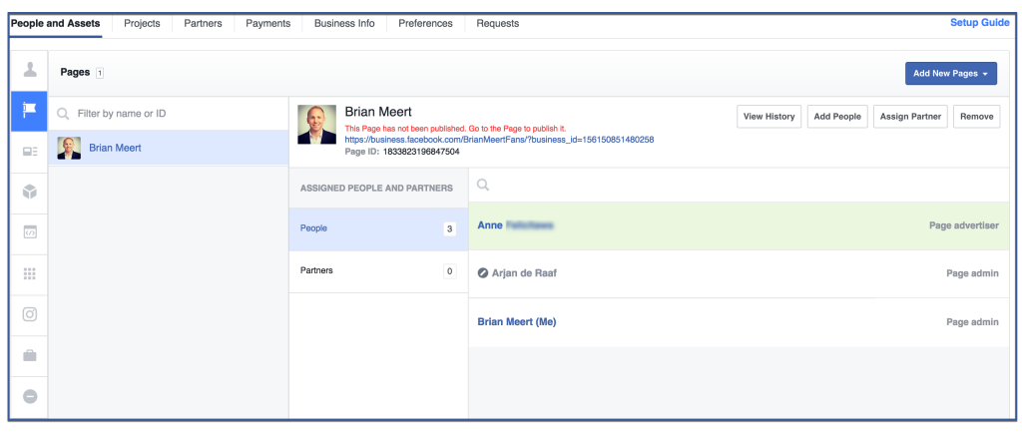The height and width of the screenshot is (433, 1022).
Task: Go to the Business Info tab
Action: [344, 23]
